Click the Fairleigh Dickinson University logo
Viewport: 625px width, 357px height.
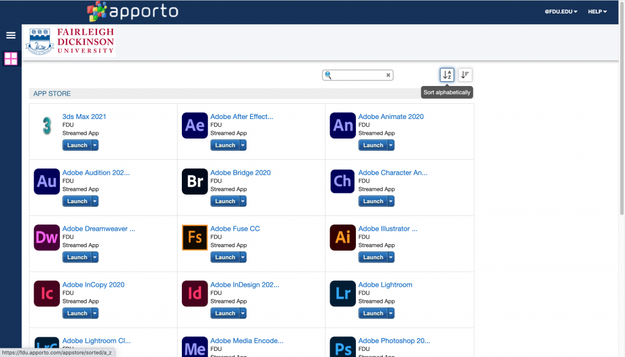70,41
